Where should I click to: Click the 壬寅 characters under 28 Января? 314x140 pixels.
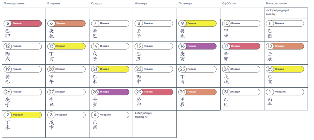pyautogui.click(x=95, y=102)
